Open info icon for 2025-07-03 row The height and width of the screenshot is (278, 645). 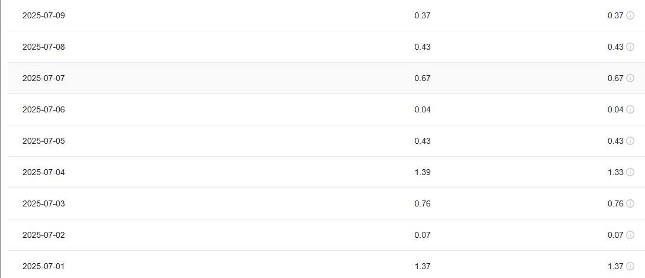point(630,203)
